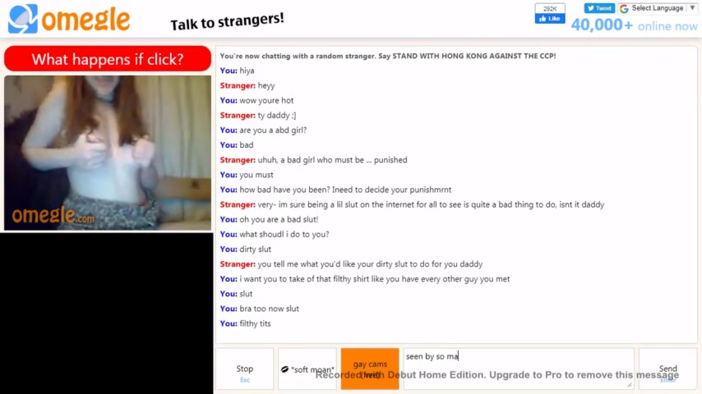Click the orange free cams ad button
Image resolution: width=702 pixels, height=394 pixels.
tap(370, 369)
